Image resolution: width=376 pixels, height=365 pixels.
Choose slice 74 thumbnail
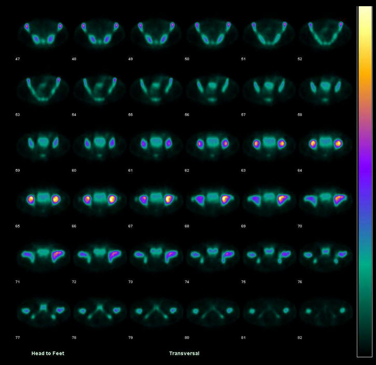pyautogui.click(x=212, y=254)
